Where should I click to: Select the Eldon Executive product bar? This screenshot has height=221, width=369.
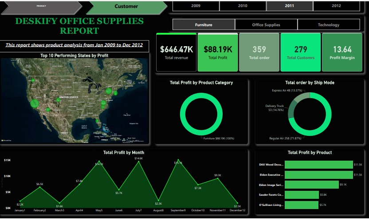click(318, 175)
